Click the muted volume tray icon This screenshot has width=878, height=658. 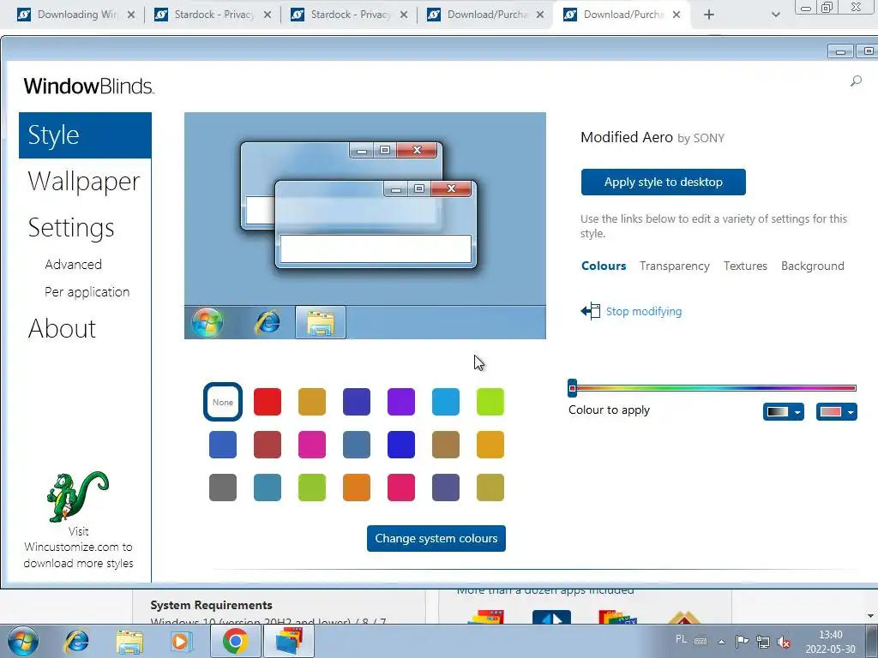(x=784, y=642)
